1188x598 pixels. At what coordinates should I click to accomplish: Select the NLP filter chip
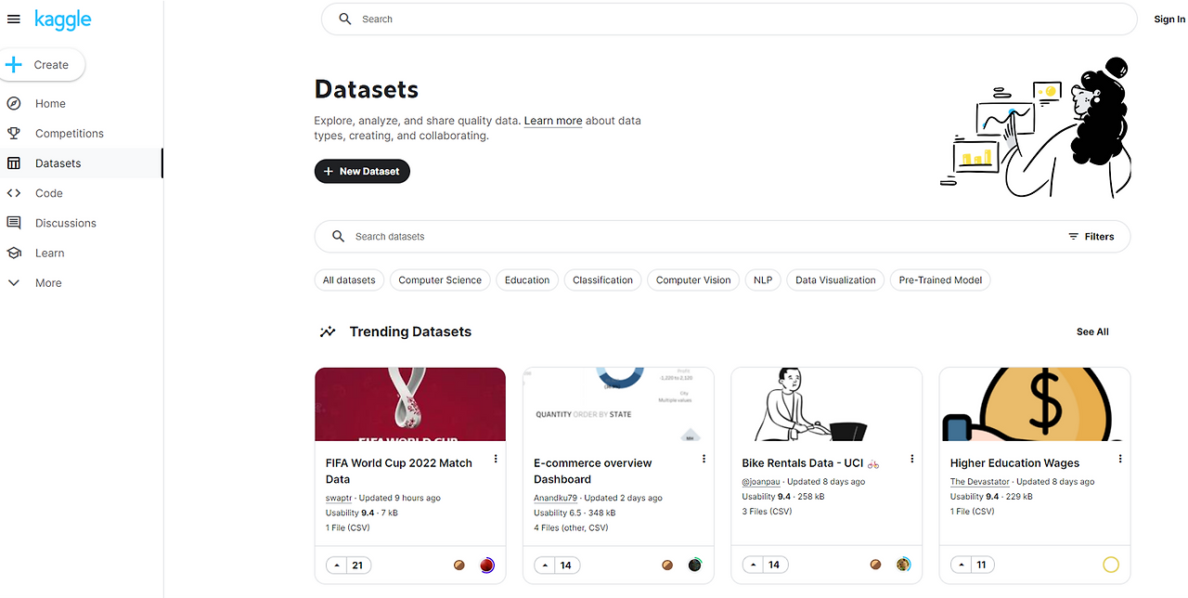pyautogui.click(x=763, y=280)
